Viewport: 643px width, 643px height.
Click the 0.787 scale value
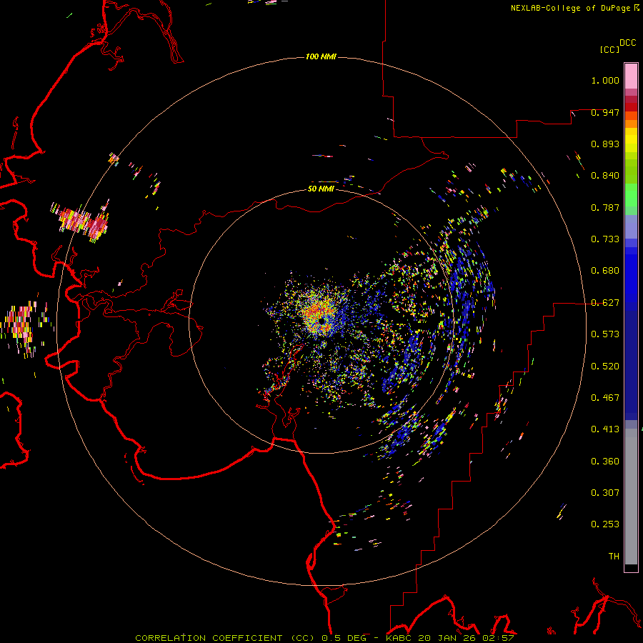(605, 207)
